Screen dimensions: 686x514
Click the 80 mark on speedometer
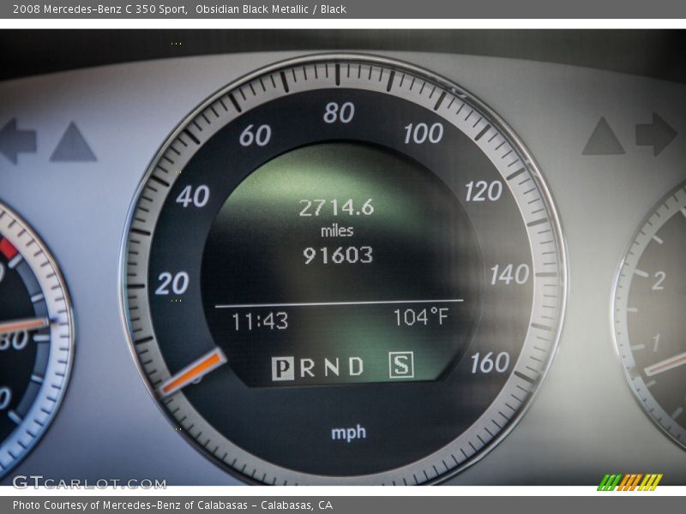[x=339, y=112]
